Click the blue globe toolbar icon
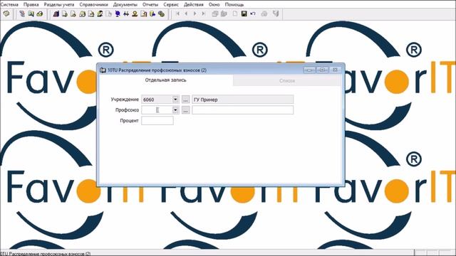Image resolution: width=456 pixels, height=256 pixels. (118, 14)
